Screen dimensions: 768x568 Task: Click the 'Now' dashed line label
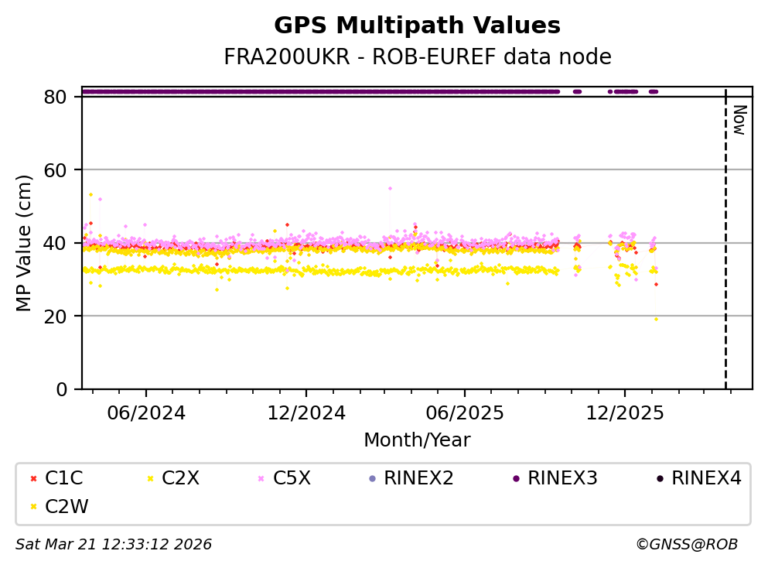tap(739, 120)
